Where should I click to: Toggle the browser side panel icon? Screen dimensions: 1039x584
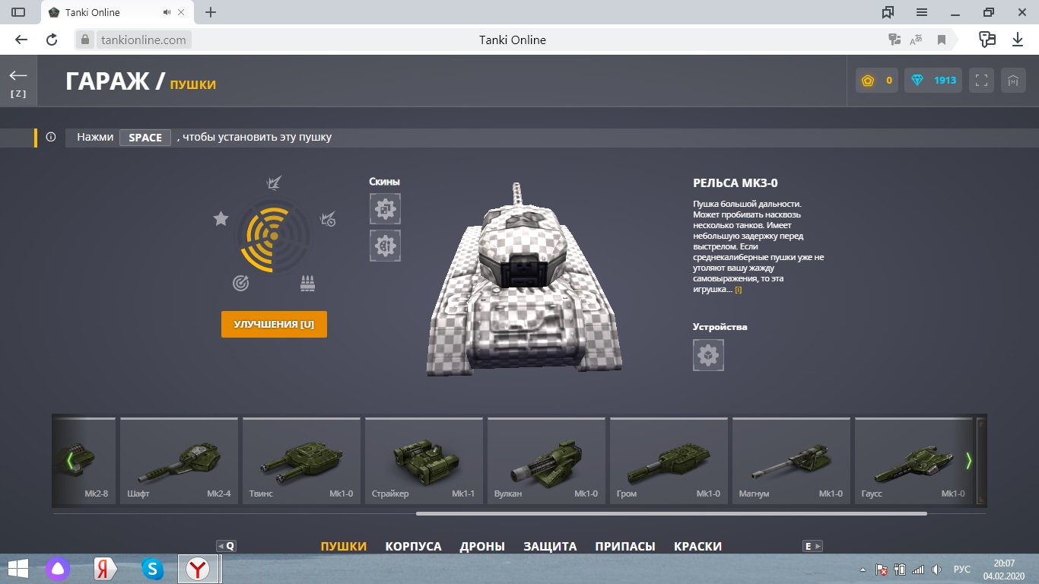(x=18, y=12)
